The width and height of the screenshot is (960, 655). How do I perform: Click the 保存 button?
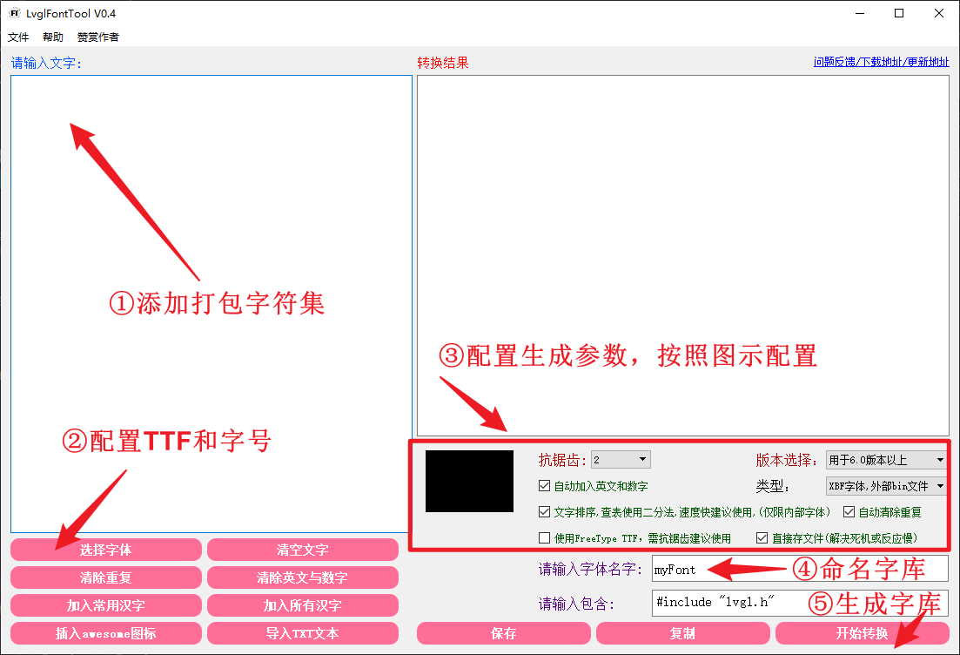(x=504, y=633)
